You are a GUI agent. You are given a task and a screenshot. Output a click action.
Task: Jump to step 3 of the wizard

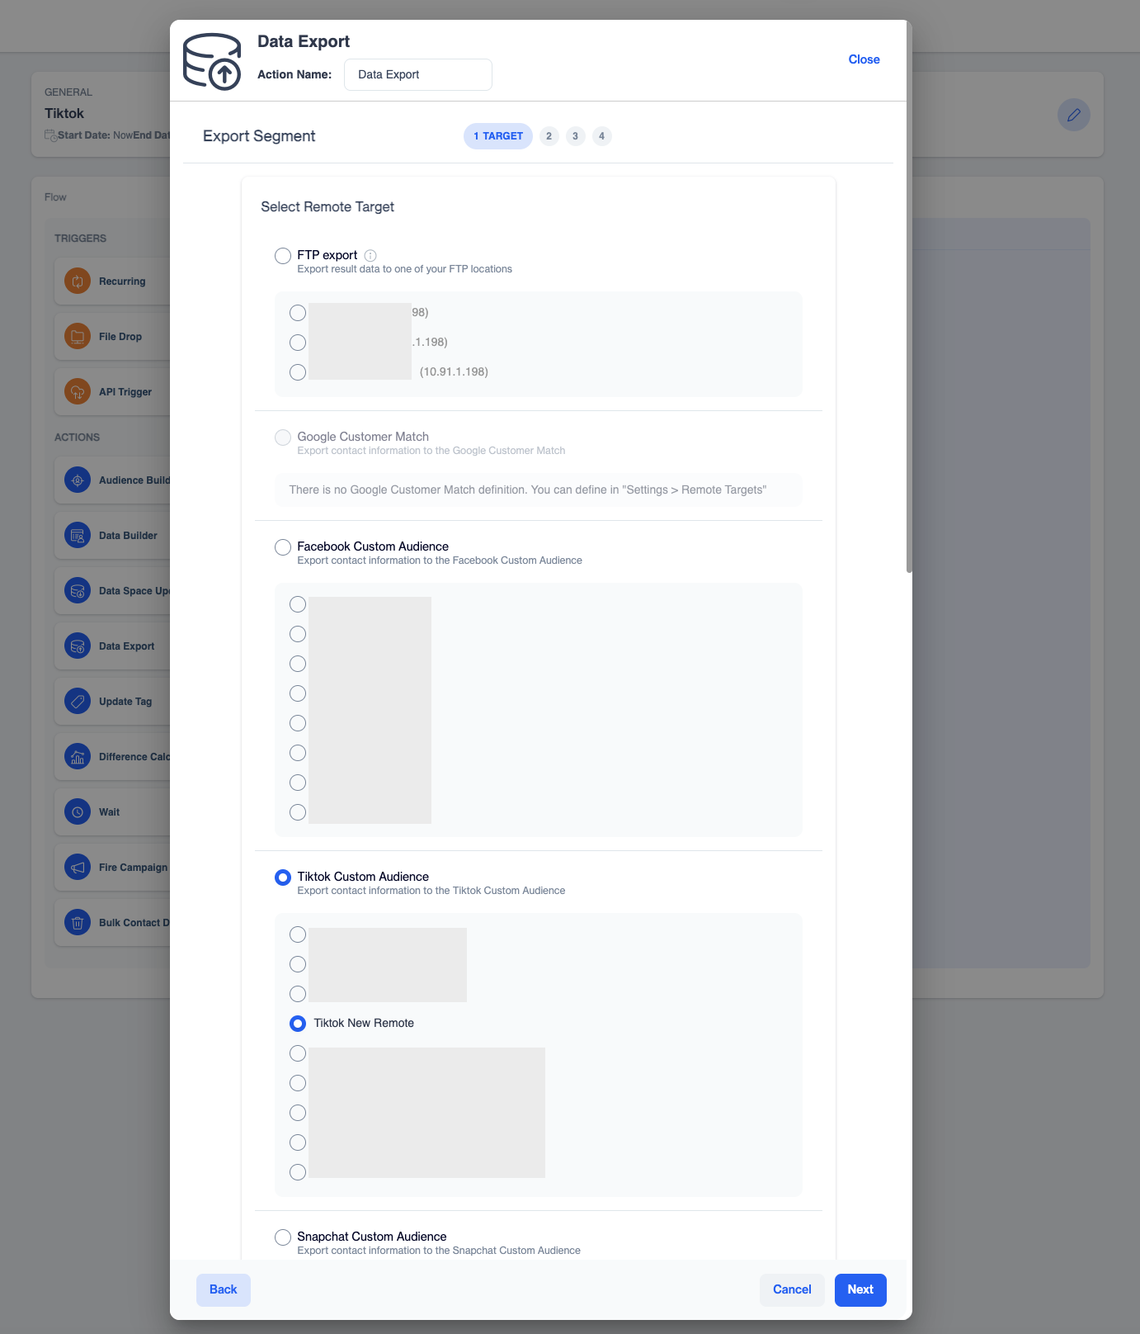576,136
